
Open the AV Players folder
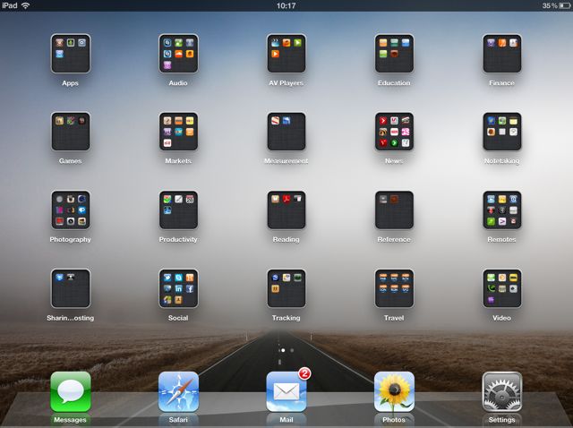[286, 54]
